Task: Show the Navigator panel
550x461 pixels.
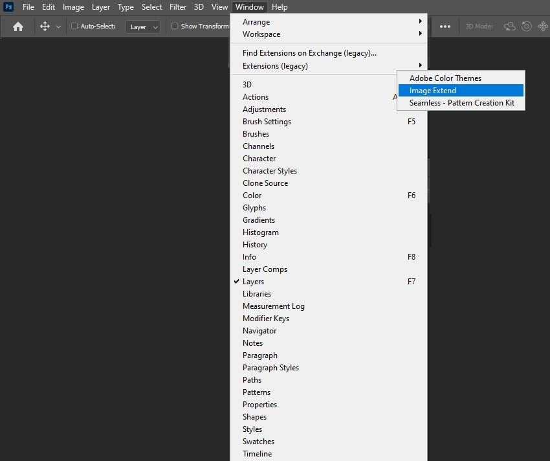Action: (x=329, y=330)
